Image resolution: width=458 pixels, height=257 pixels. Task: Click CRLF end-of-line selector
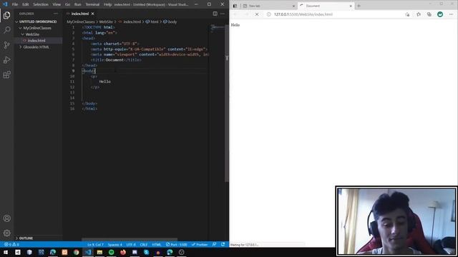(144, 244)
